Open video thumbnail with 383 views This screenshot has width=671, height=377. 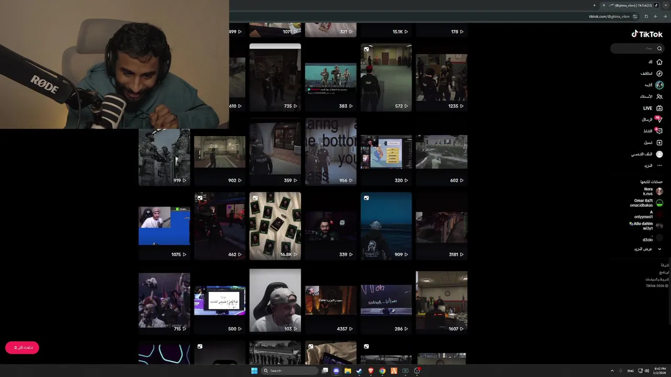331,77
